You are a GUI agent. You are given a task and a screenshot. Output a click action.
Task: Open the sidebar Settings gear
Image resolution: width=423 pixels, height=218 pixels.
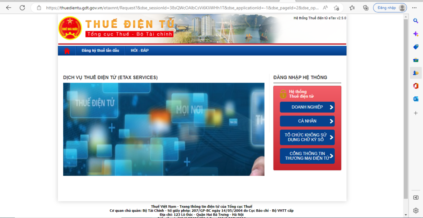pos(416,210)
